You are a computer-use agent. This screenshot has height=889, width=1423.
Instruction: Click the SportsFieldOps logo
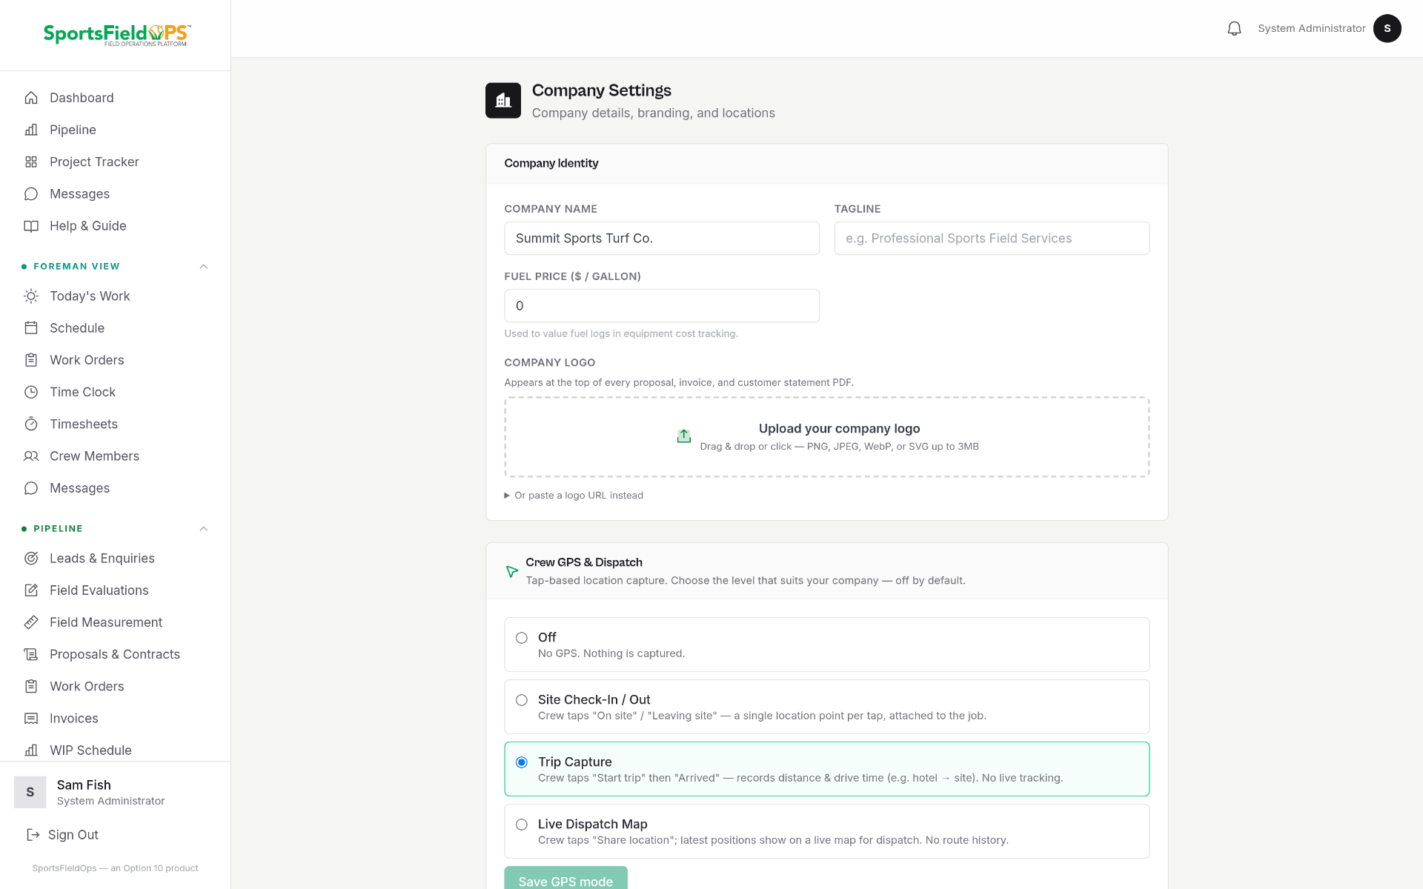(x=116, y=35)
